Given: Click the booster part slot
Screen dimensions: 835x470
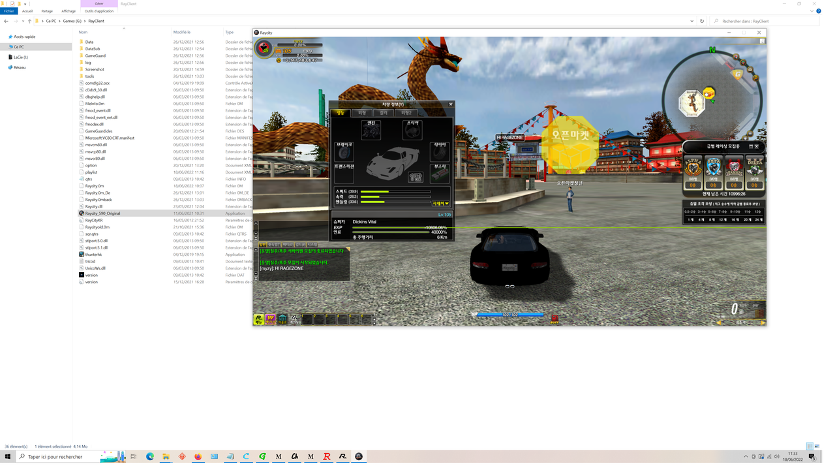Looking at the screenshot, I should click(x=440, y=174).
